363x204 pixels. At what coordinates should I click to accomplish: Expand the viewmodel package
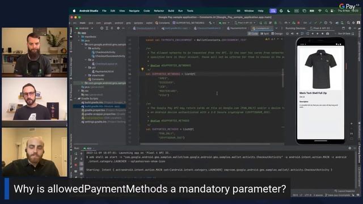pos(86,75)
